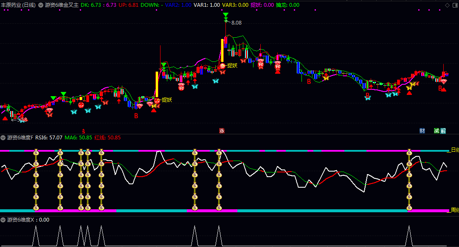Select the 周线 label on the indicator panel
This screenshot has width=459, height=247.
pyautogui.click(x=454, y=210)
